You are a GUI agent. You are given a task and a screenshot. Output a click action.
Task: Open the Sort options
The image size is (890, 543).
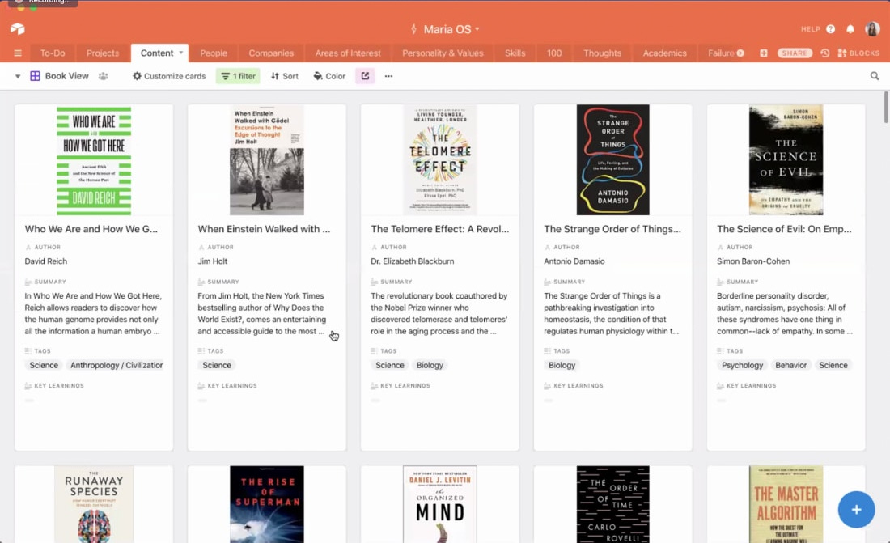[284, 76]
